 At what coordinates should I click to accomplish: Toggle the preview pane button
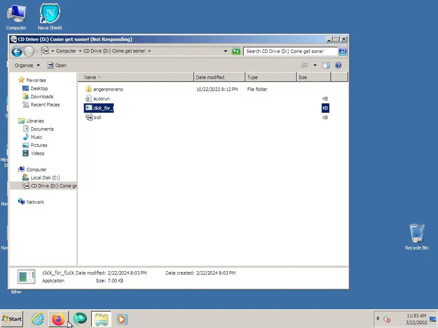[326, 65]
